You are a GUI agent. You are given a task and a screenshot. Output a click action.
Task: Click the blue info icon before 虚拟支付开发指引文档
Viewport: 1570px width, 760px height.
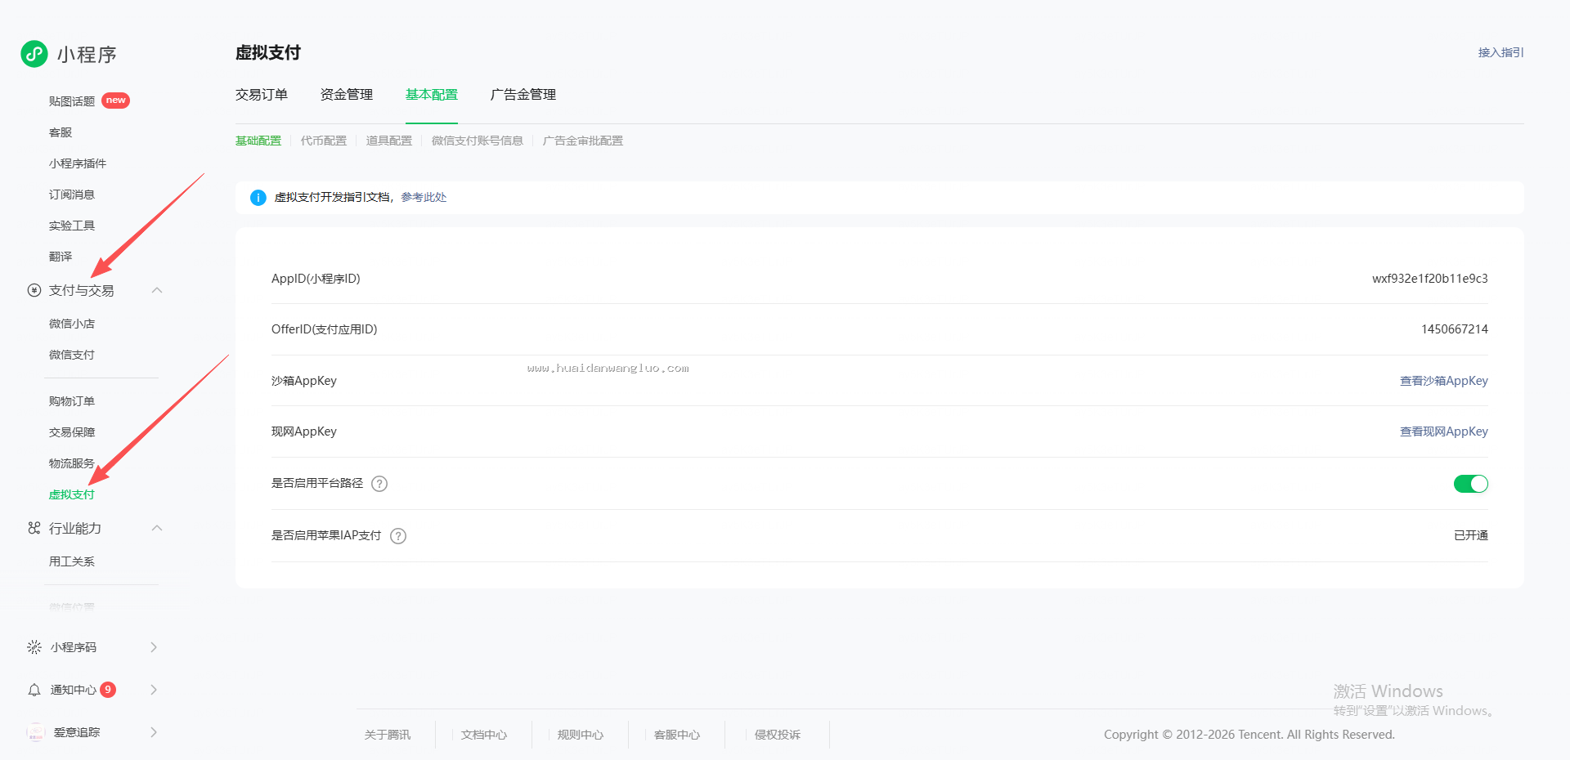pos(258,198)
